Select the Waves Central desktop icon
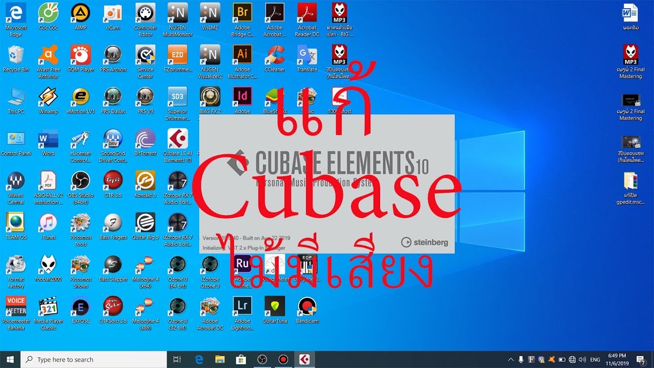Screen dimensions: 654x368 16,187
